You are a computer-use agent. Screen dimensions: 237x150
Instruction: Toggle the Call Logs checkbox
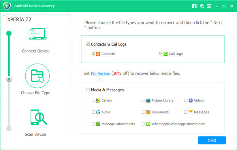pyautogui.click(x=160, y=54)
